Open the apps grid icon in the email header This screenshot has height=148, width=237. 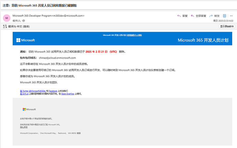(224, 16)
